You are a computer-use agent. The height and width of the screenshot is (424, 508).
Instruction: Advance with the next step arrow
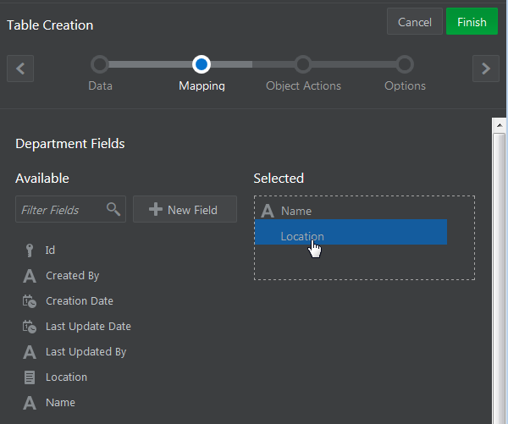pos(485,69)
